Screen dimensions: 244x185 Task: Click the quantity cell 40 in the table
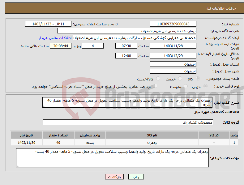point(58,143)
